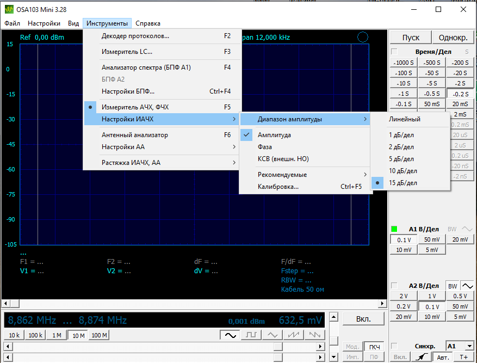Toggle the green A1 channel indicator
The image size is (477, 363).
394,229
